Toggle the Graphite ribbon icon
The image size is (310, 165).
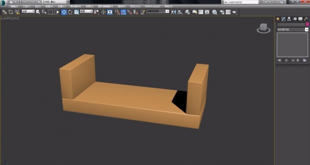click(x=195, y=12)
